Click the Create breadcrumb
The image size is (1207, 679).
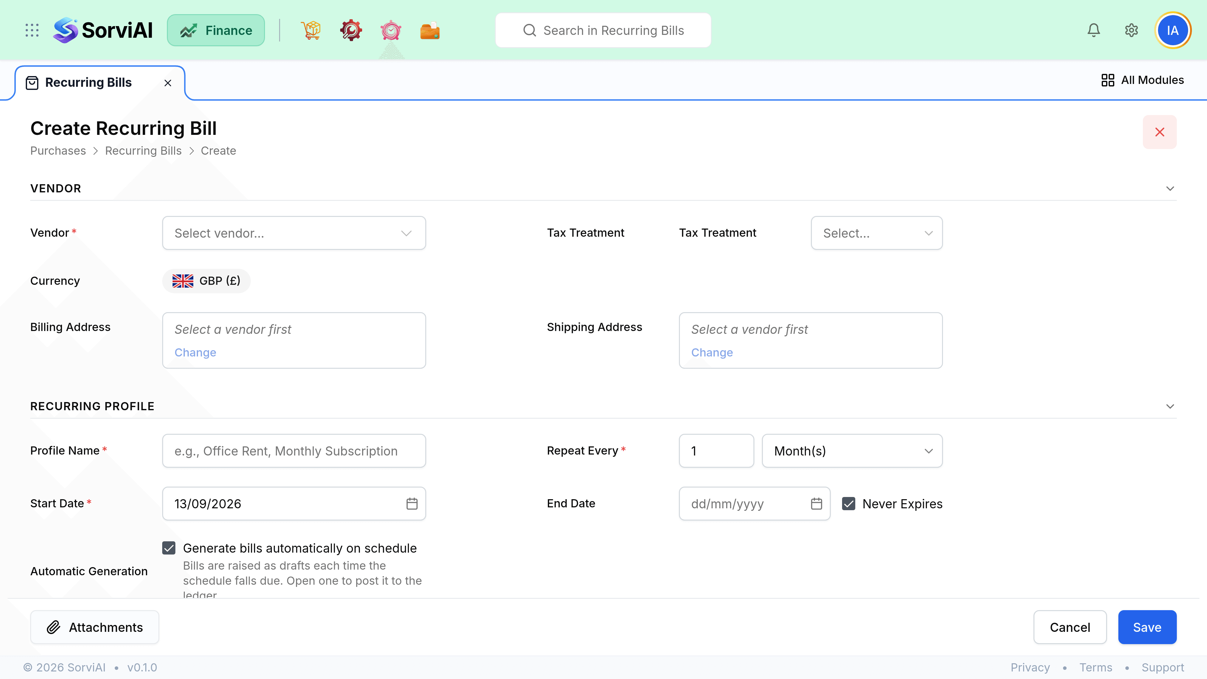click(218, 151)
